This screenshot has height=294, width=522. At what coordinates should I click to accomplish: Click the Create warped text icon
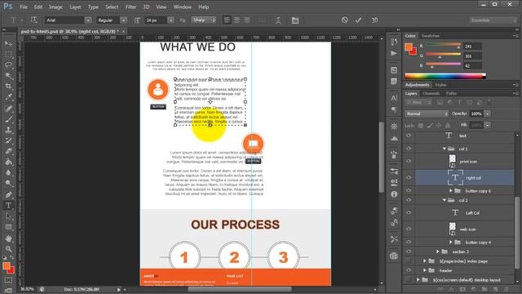tap(278, 20)
